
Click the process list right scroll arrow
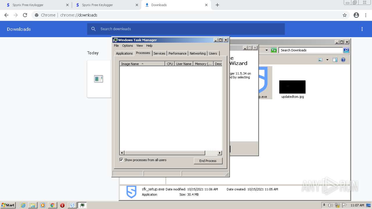(220, 153)
